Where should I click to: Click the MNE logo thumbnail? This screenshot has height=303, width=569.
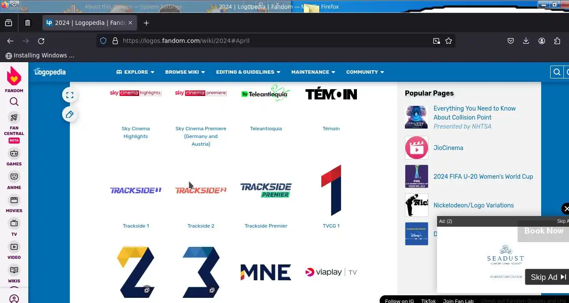click(266, 272)
